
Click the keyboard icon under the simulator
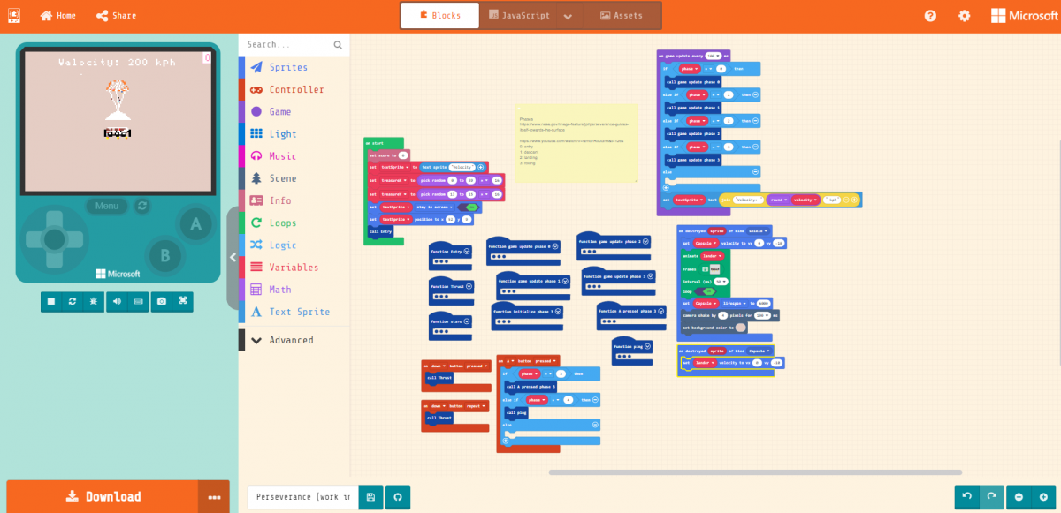[x=139, y=301]
